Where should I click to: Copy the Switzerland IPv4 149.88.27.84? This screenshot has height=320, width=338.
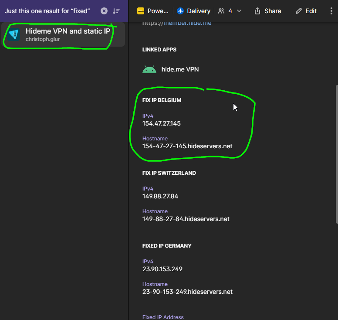(160, 196)
